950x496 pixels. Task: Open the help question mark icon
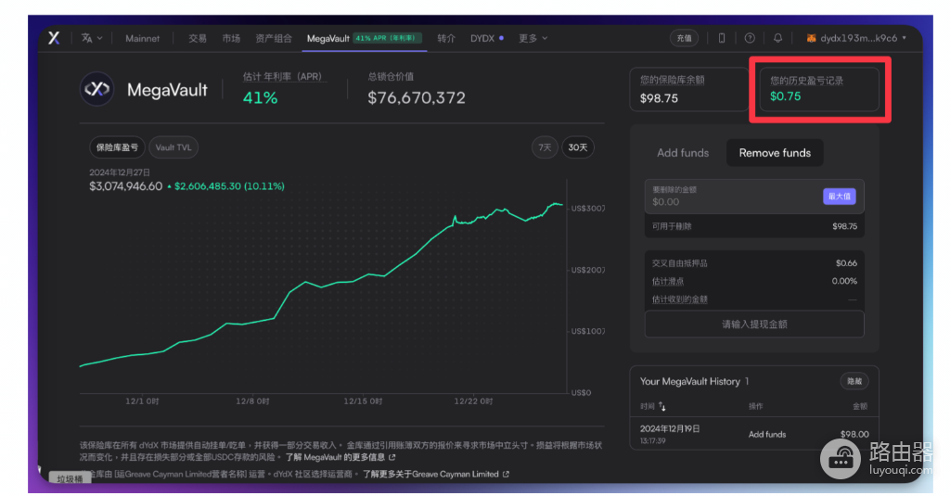pos(750,38)
